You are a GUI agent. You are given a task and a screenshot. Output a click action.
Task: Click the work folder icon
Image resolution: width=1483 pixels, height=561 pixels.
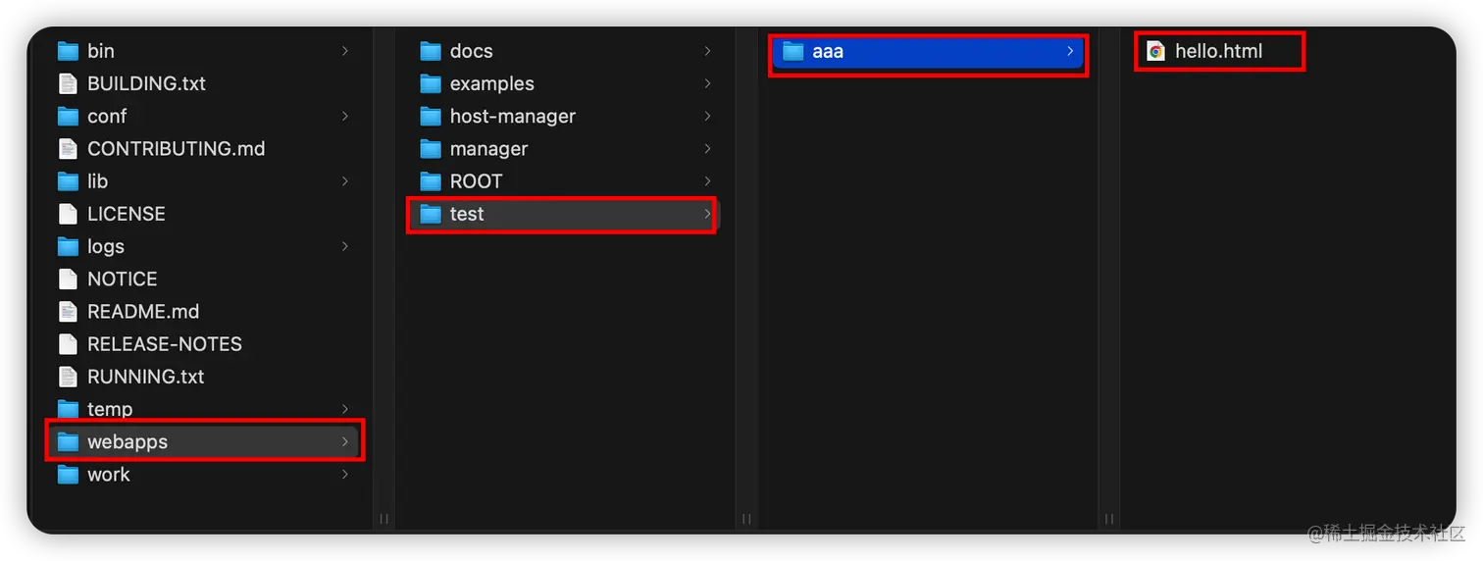(68, 475)
